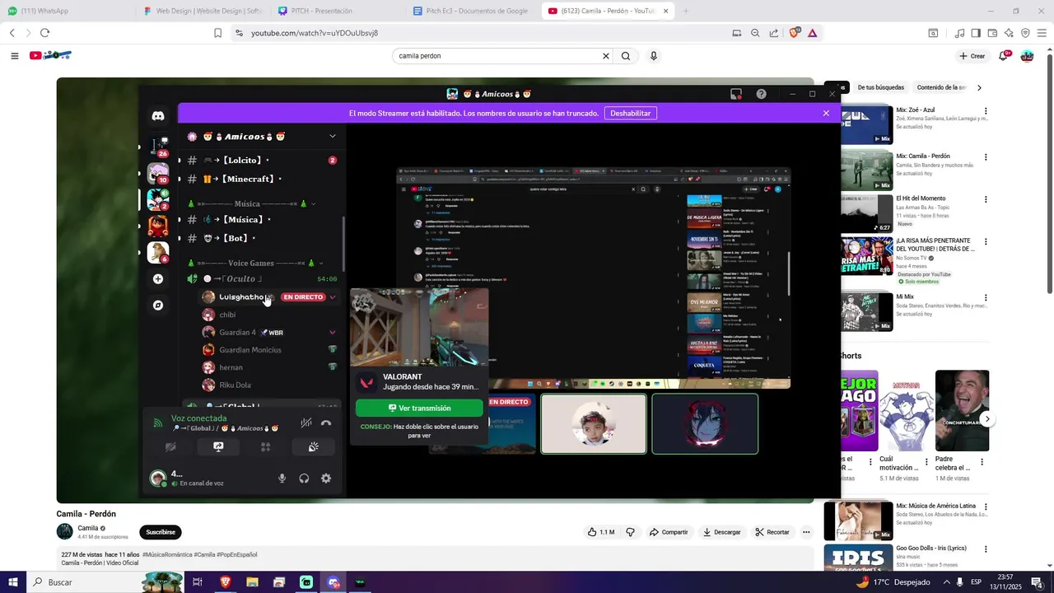Switch to the Web Design browser tab
Screen dimensions: 1054x593
point(202,11)
